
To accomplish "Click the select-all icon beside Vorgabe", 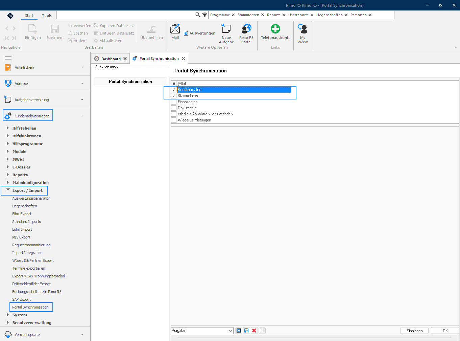I will [x=239, y=331].
